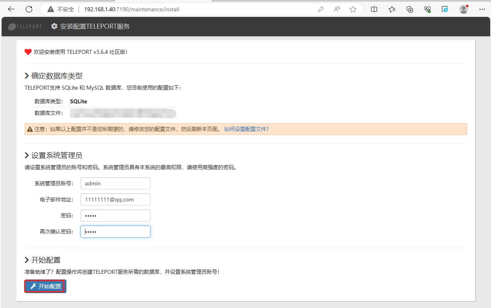This screenshot has width=491, height=308.
Task: Focus the 系统管理员账号 field
Action: pyautogui.click(x=116, y=183)
